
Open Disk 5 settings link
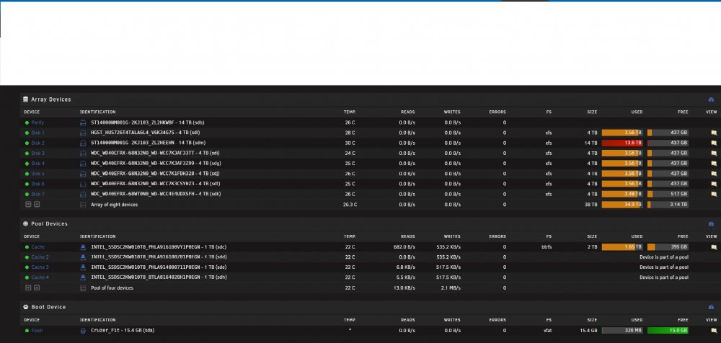tap(37, 174)
